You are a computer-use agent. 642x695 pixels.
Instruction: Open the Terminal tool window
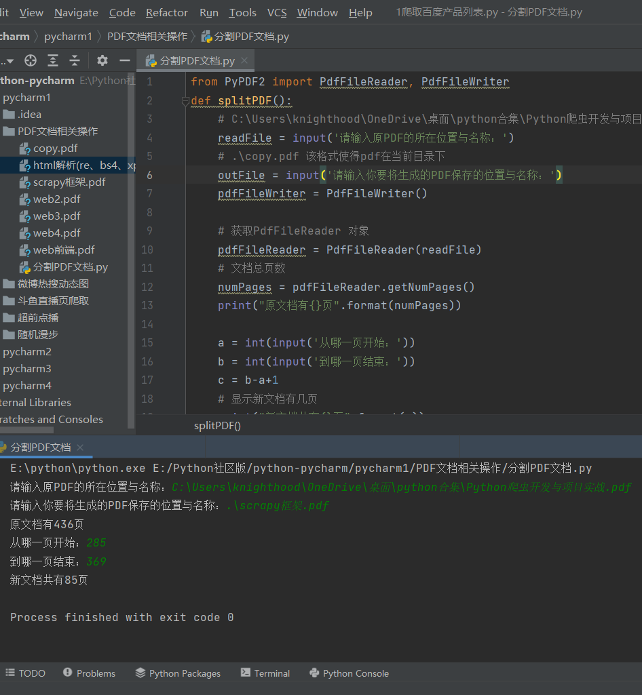click(265, 673)
